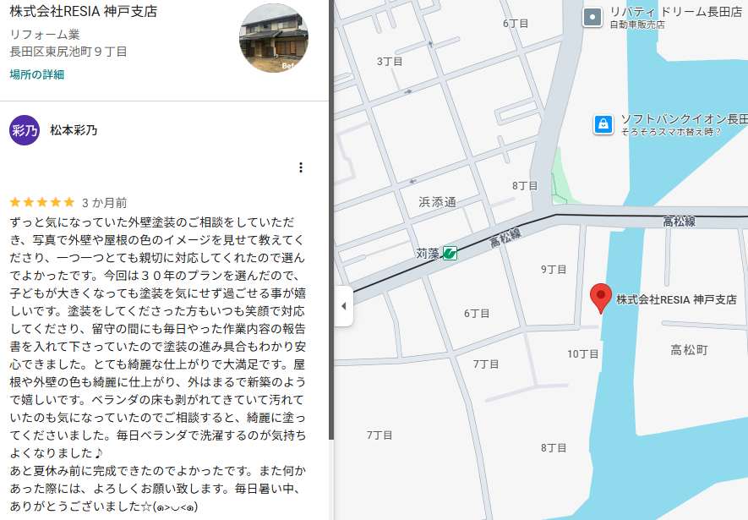Screen dimensions: 748x520
Task: Click the green 苅藻 station icon
Action: [x=450, y=253]
